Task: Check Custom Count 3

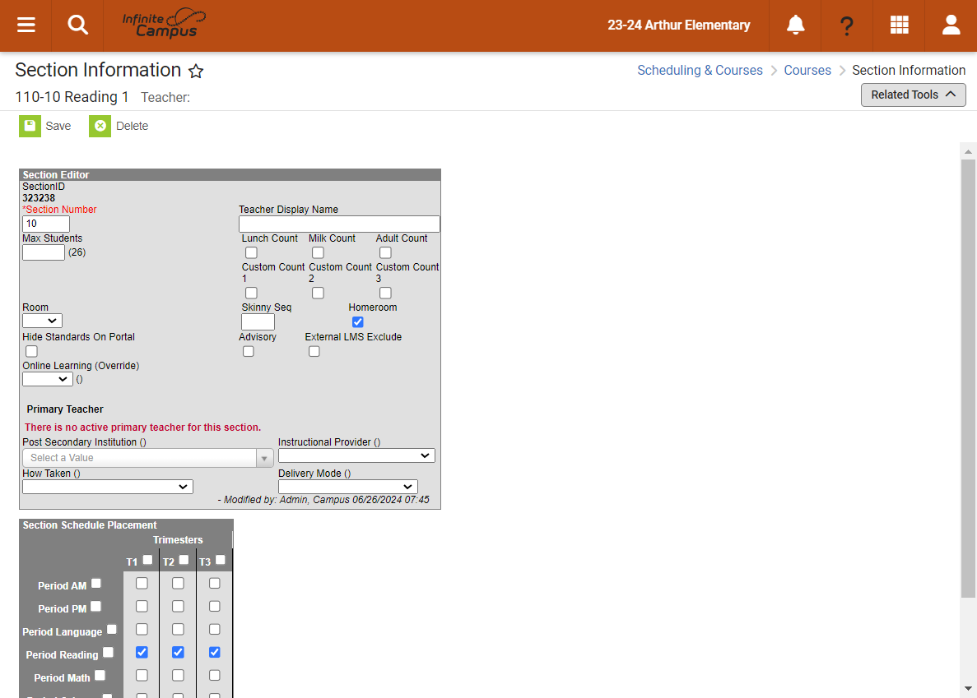Action: [x=385, y=293]
